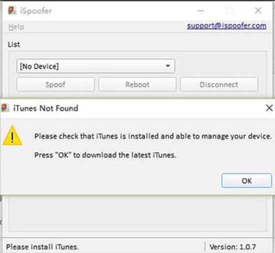The width and height of the screenshot is (275, 253).
Task: Click the iTunes Not Found dialog title text
Action: click(x=46, y=108)
